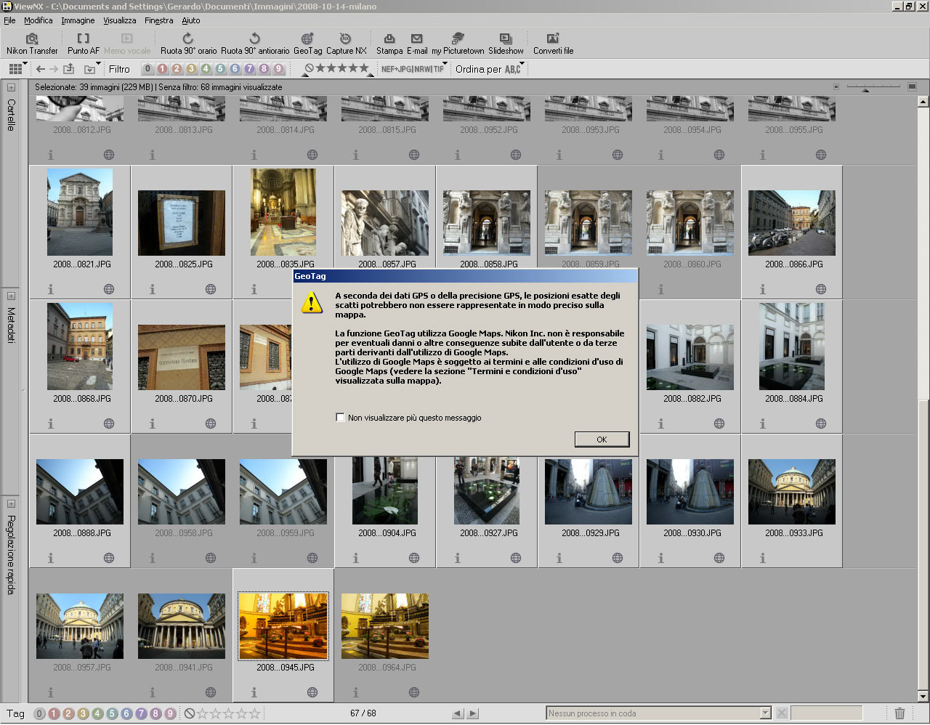Click smallest thumbnail size icon
The image size is (930, 725).
(x=836, y=87)
